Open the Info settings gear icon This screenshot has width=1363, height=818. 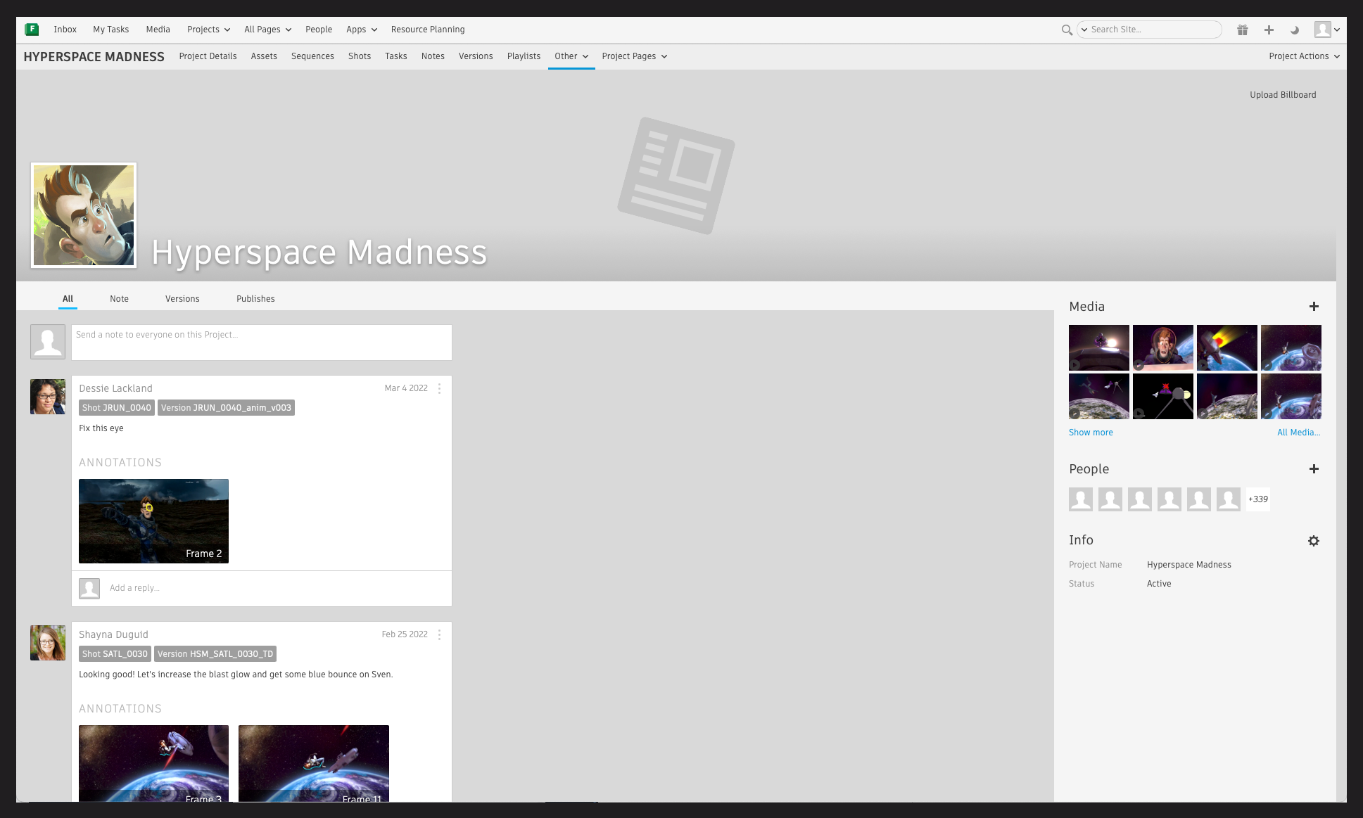(1313, 541)
